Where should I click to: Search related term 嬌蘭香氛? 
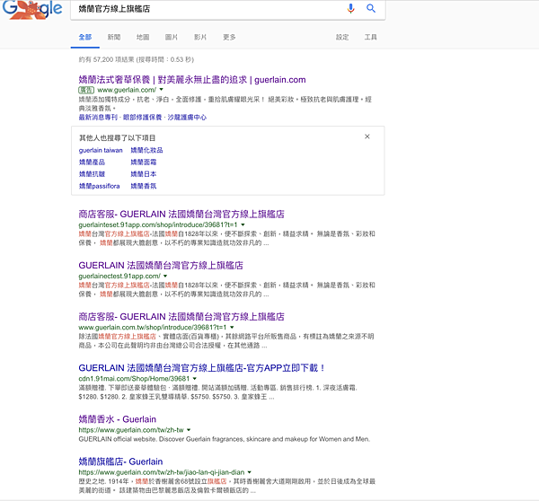click(144, 186)
